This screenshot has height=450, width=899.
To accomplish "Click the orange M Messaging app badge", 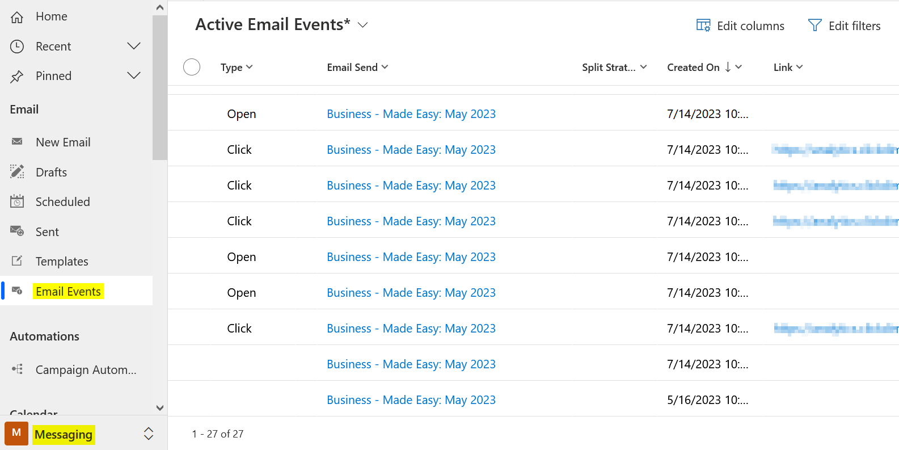I will pos(16,434).
